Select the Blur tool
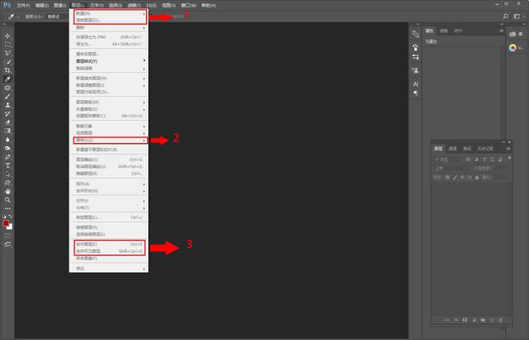Image resolution: width=529 pixels, height=340 pixels. coord(7,140)
